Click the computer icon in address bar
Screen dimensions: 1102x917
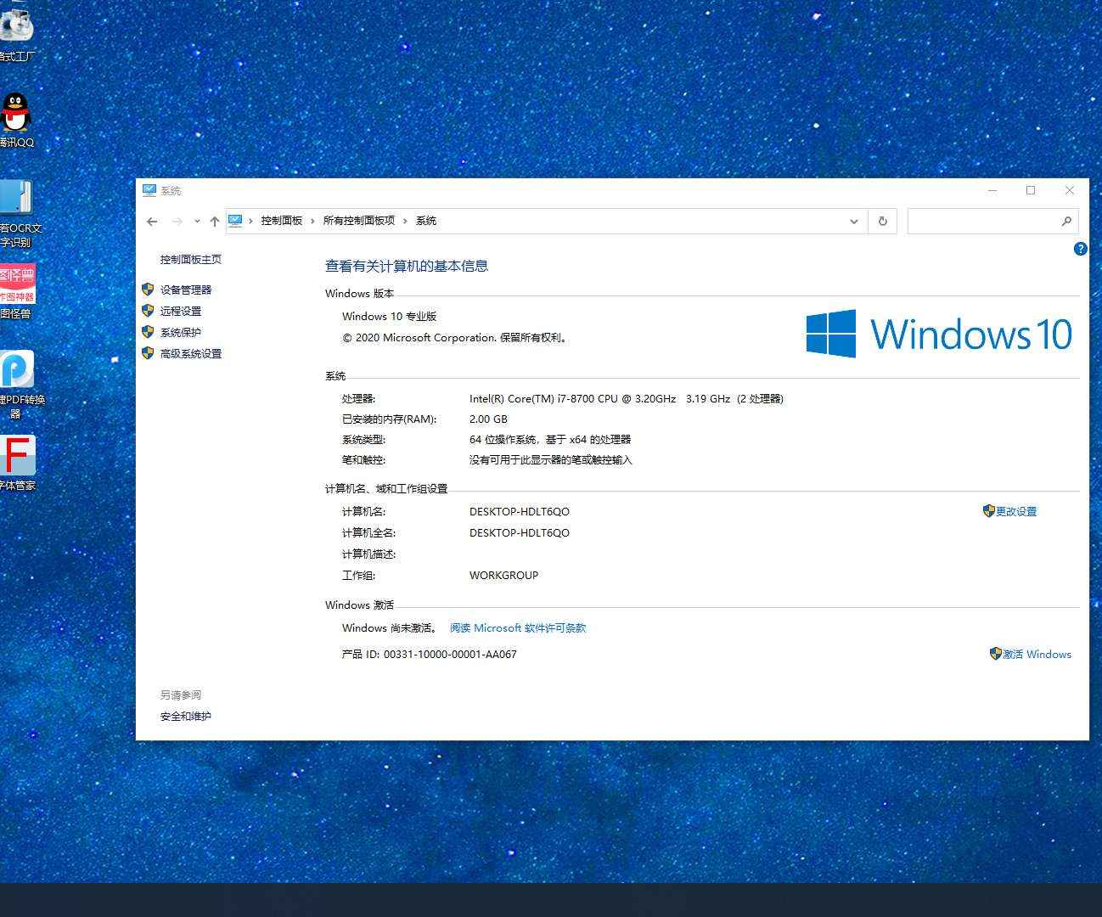click(x=235, y=221)
